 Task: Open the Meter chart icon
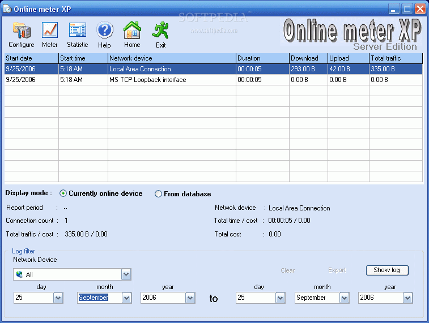coord(49,30)
